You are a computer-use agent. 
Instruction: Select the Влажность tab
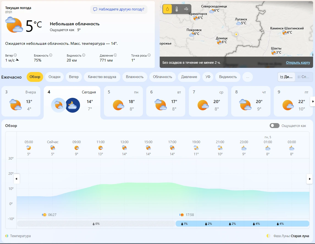135,77
